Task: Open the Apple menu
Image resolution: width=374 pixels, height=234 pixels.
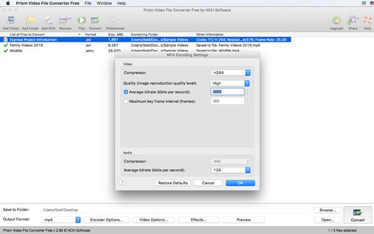Action: click(8, 3)
